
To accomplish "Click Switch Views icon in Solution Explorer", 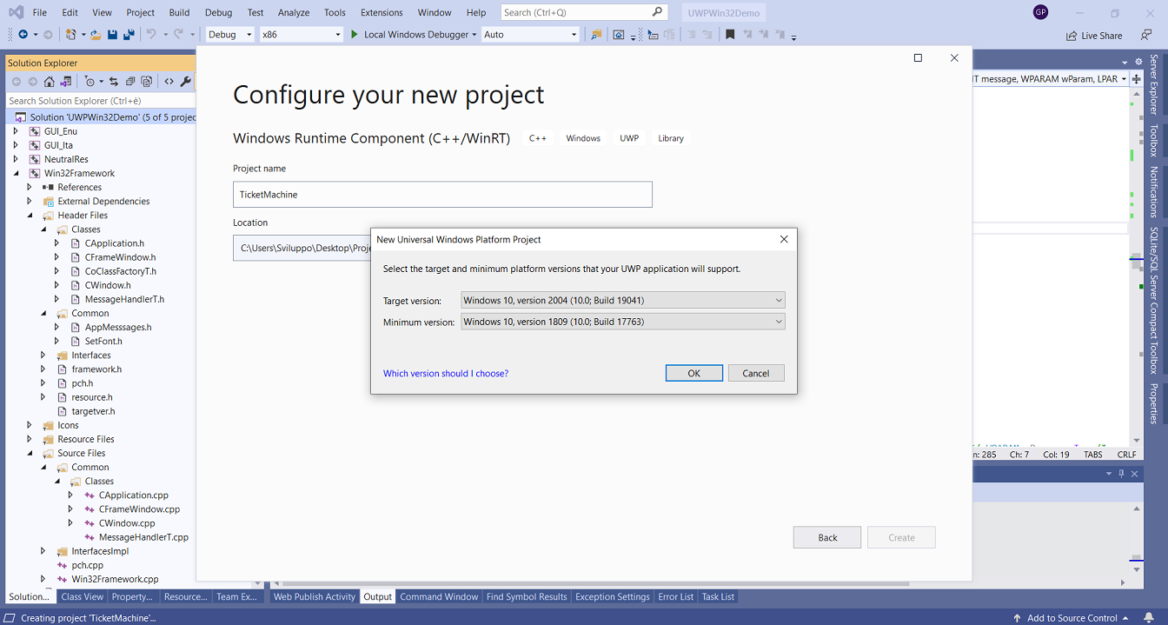I will click(65, 81).
